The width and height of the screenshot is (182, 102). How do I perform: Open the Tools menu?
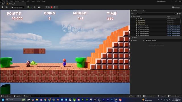pyautogui.click(x=23, y=1)
